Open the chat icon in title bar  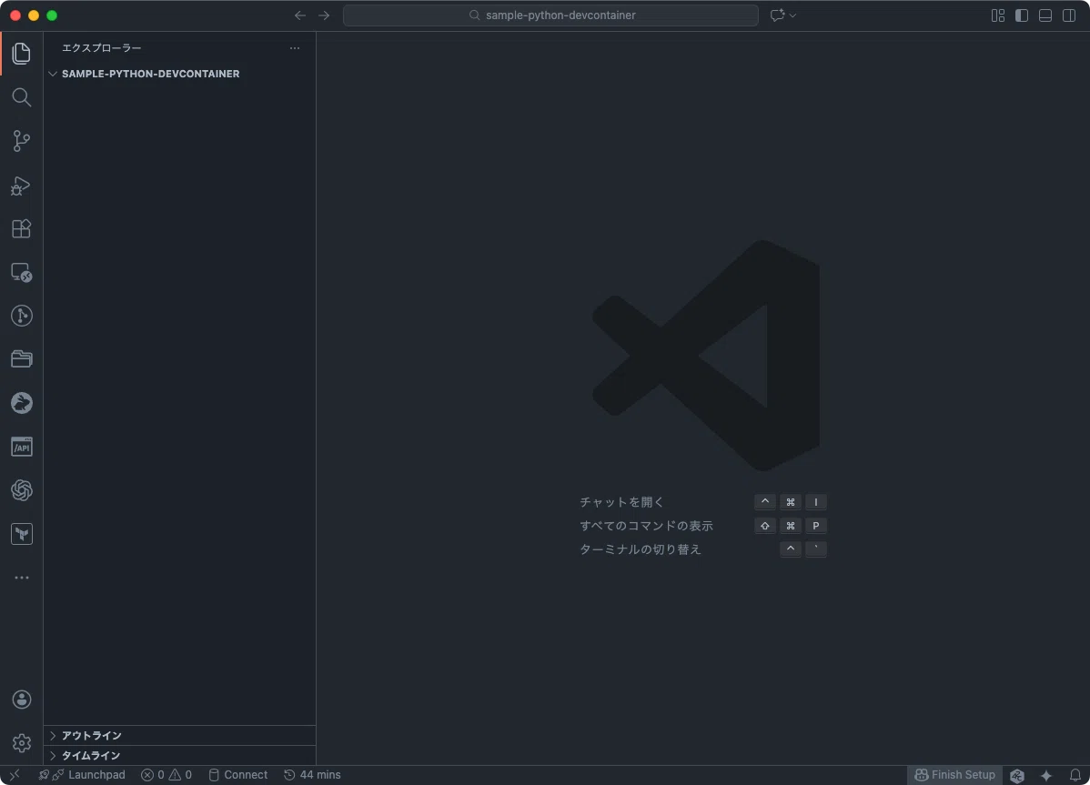coord(777,15)
